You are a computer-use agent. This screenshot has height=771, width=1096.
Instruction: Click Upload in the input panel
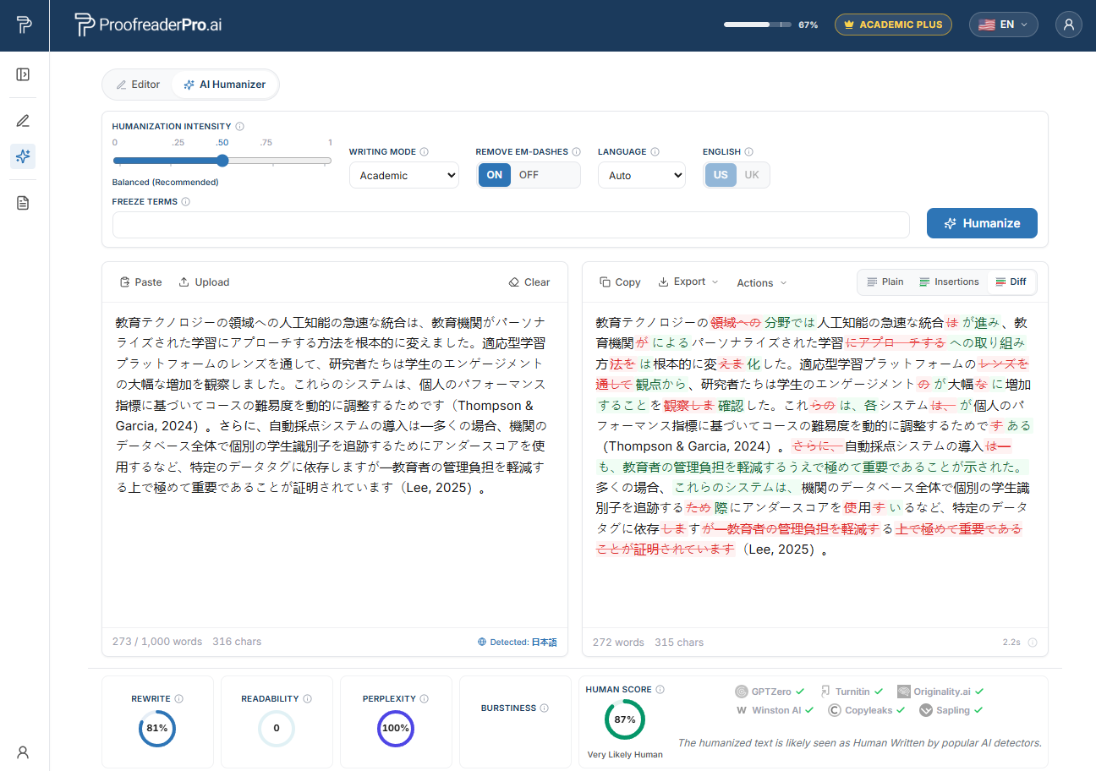tap(204, 282)
